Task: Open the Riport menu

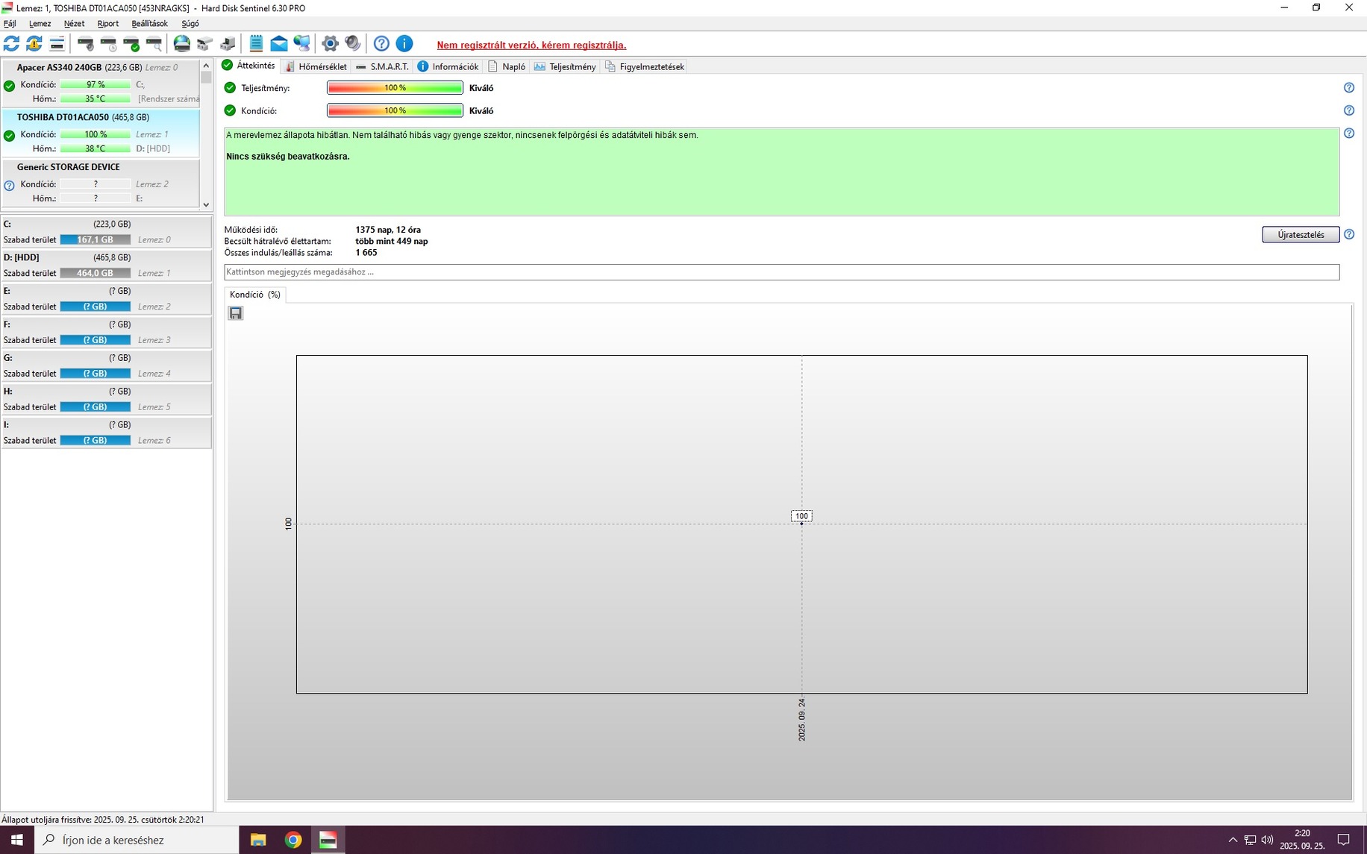Action: (x=107, y=24)
